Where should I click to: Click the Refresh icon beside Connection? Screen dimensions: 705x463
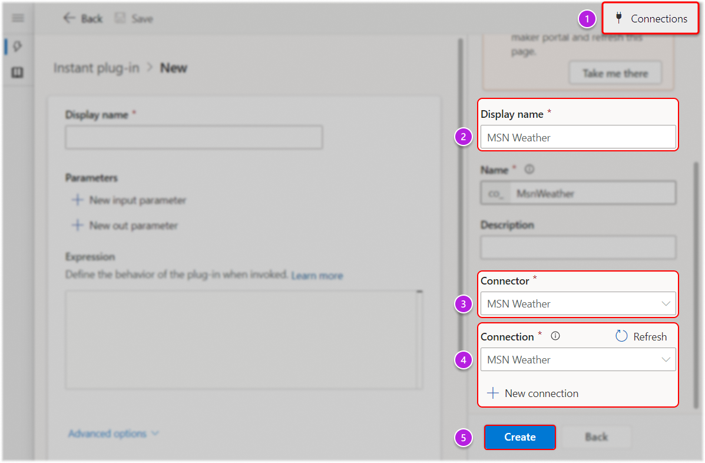pos(623,336)
